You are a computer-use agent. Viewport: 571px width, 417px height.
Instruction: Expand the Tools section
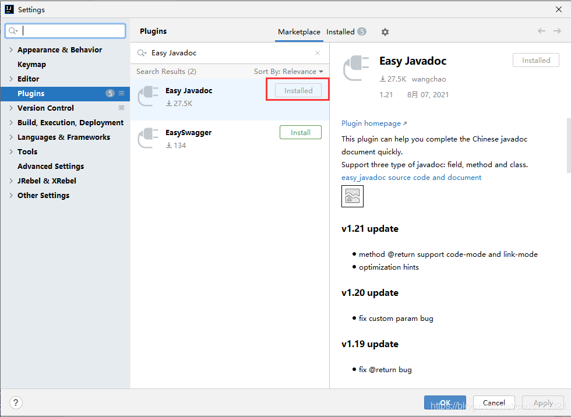click(11, 152)
